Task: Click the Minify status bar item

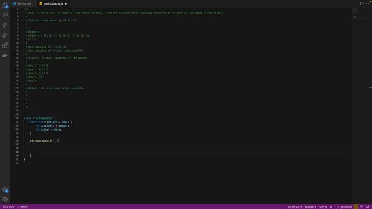Action: pyautogui.click(x=23, y=207)
